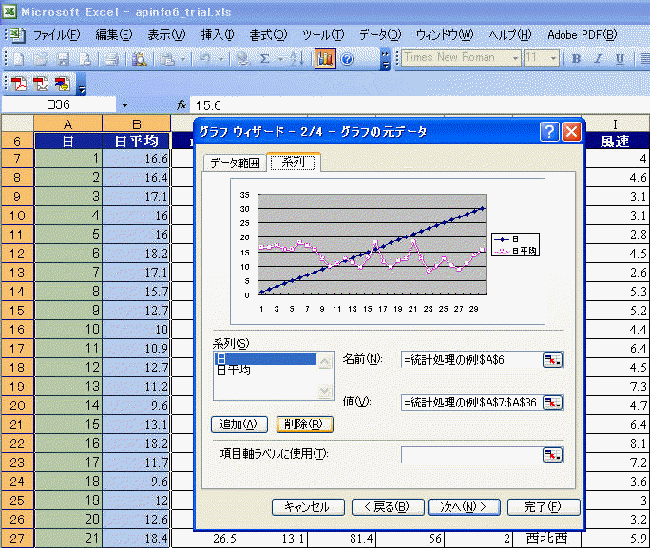
Task: Click range selector icon for 項目軸ラベル field
Action: 552,455
